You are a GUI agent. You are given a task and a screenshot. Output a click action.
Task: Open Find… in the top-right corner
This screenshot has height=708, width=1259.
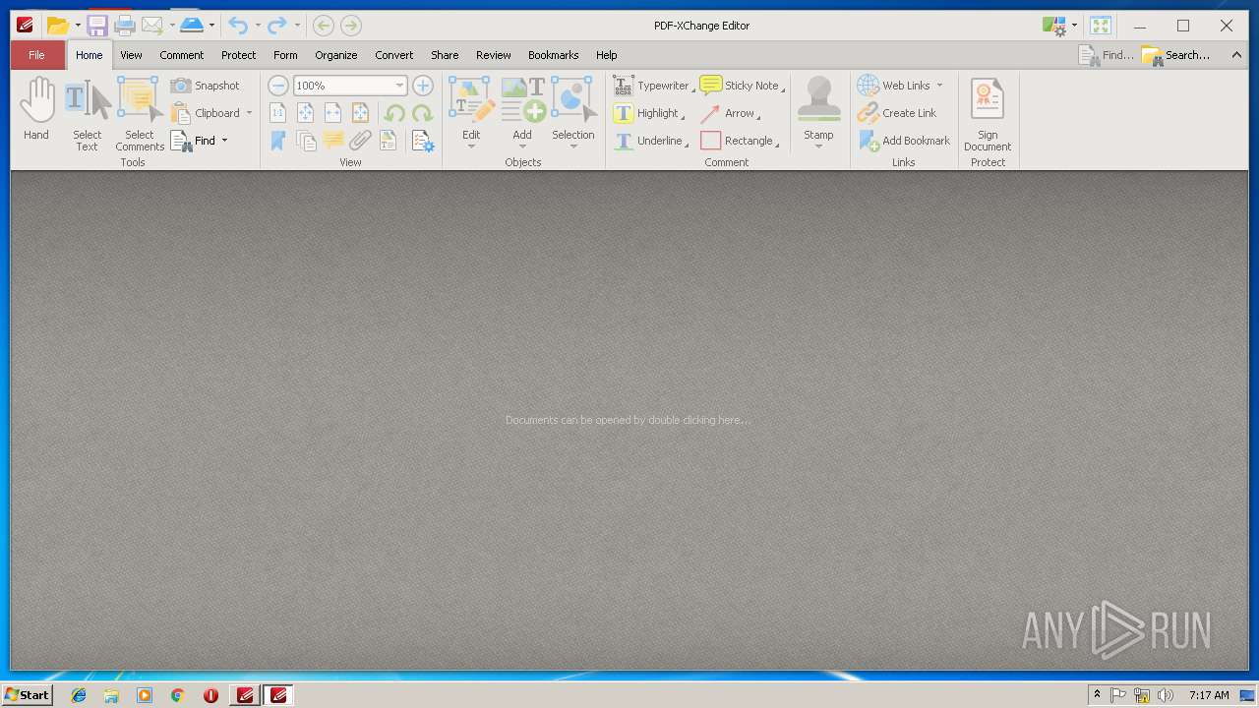tap(1107, 55)
